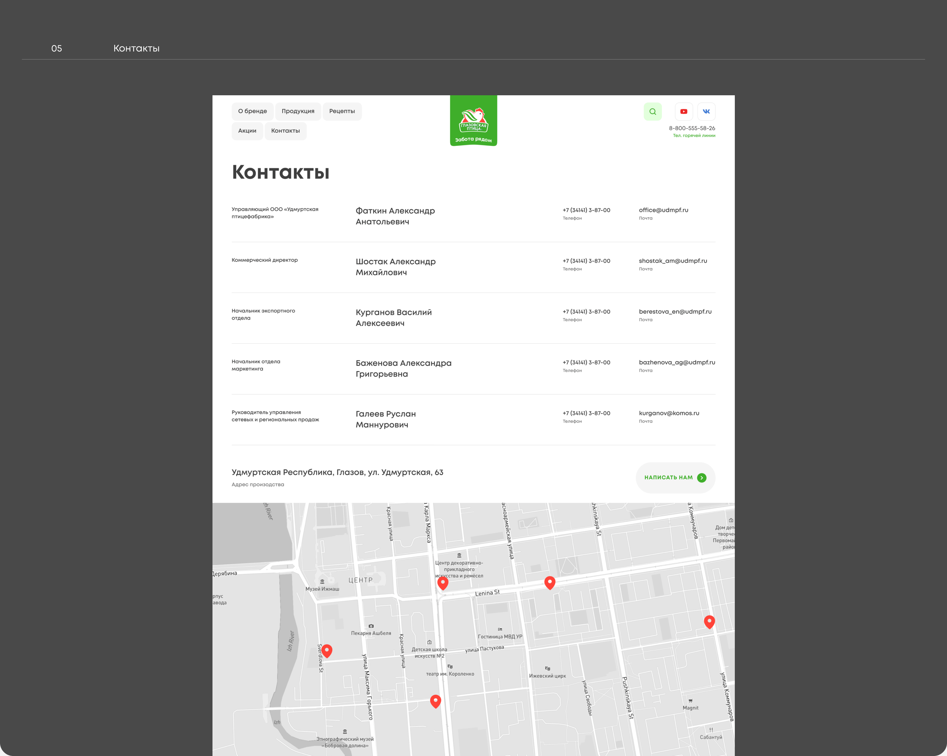Go to the Продукция section
Image resolution: width=947 pixels, height=756 pixels.
pyautogui.click(x=298, y=111)
